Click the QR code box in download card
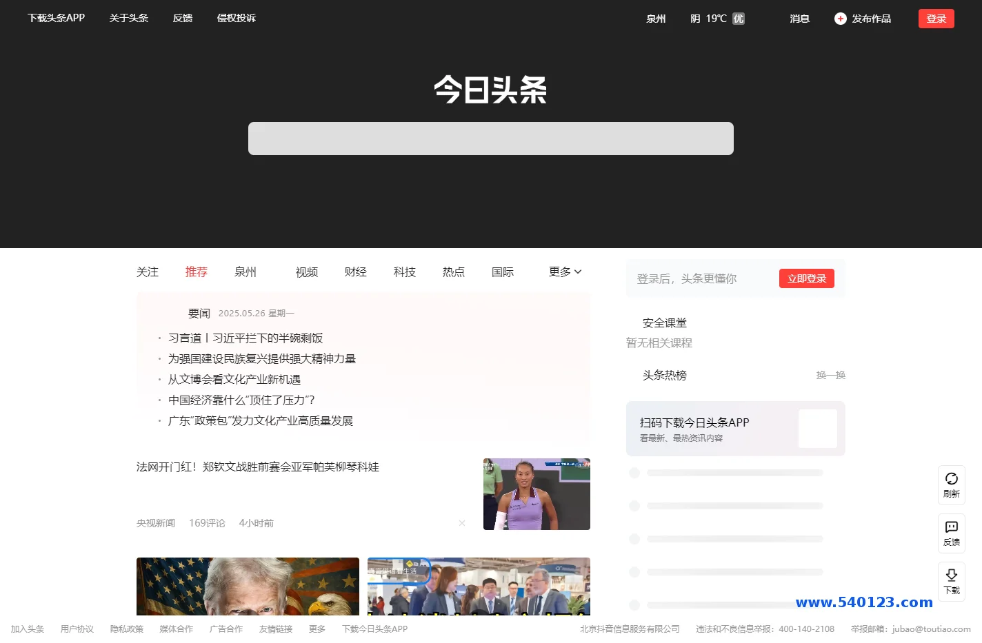 coord(818,429)
